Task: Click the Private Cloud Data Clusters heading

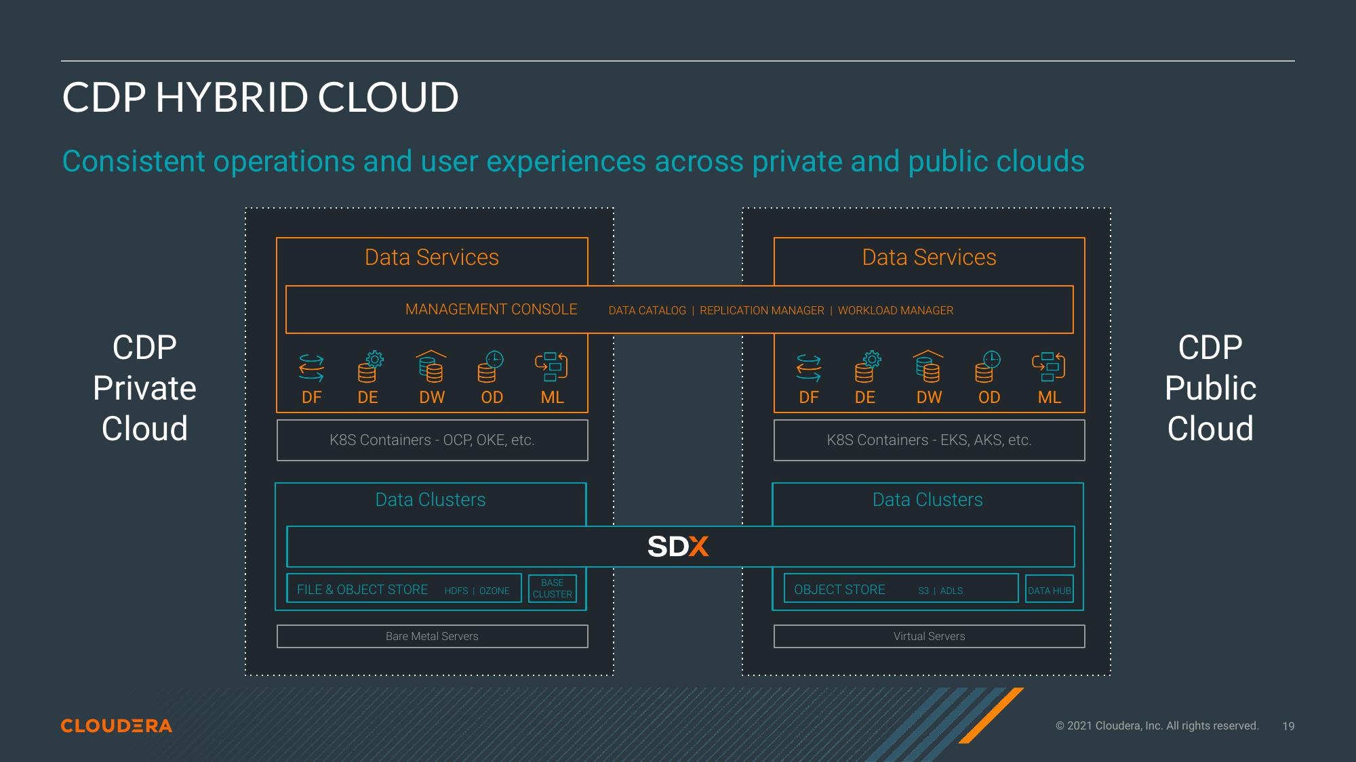Action: point(431,500)
